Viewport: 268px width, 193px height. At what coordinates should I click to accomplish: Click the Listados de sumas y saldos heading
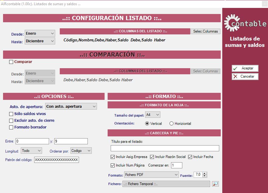pyautogui.click(x=245, y=42)
